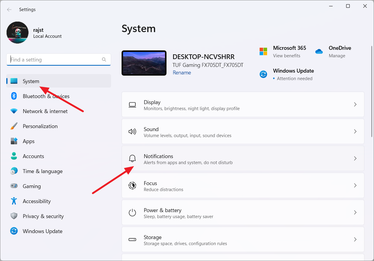
Task: Click the Time & language globe icon
Action: pos(14,171)
